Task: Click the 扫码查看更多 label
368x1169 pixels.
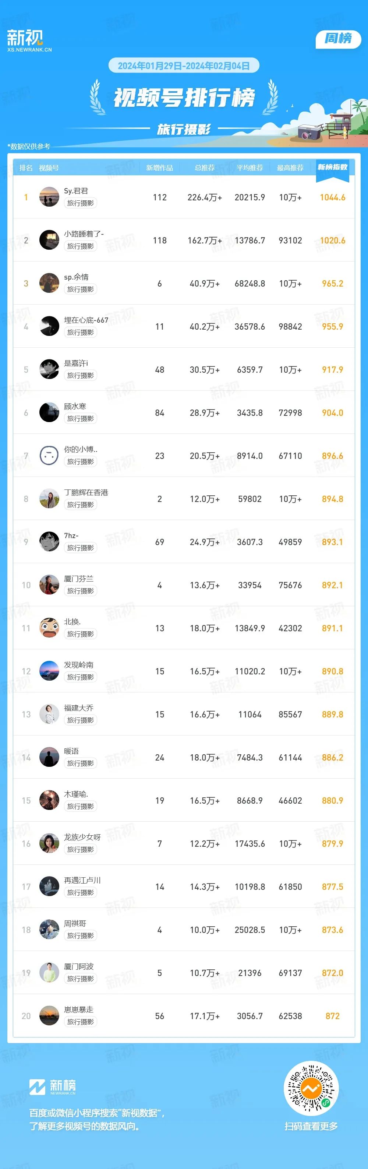Action: click(311, 1126)
